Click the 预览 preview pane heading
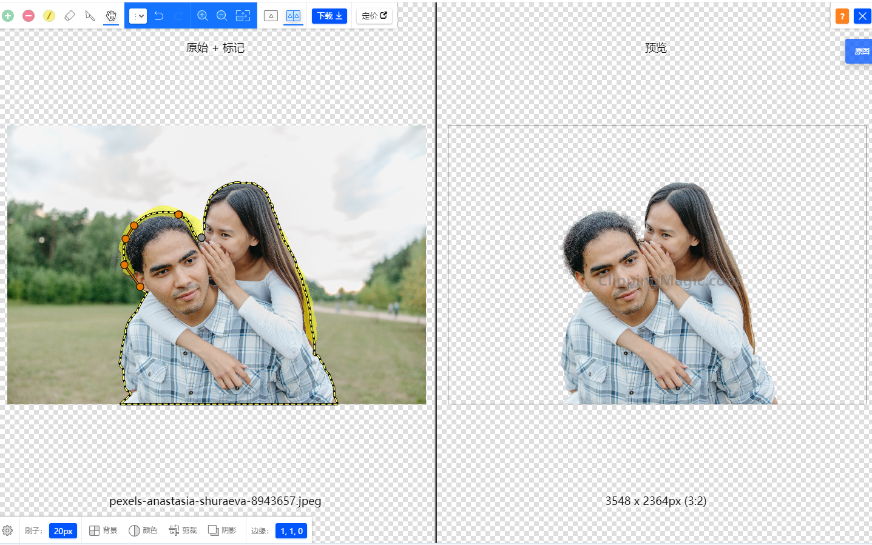 pyautogui.click(x=656, y=48)
